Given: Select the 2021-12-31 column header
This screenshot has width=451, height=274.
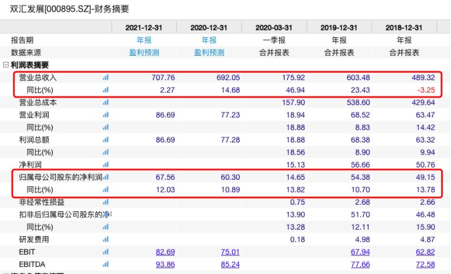Looking at the screenshot, I should pyautogui.click(x=144, y=28).
